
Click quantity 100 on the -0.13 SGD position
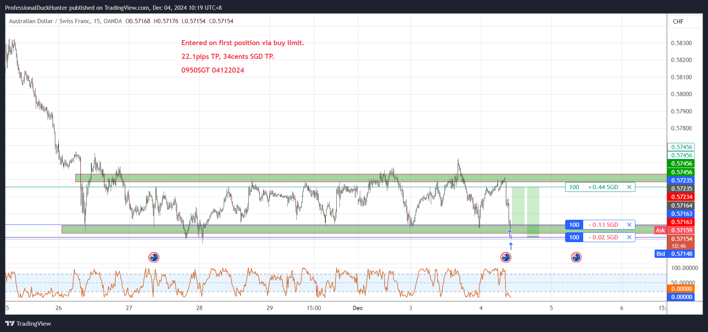click(x=574, y=225)
